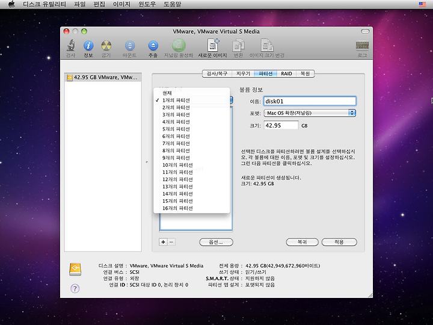Click the plus button to add partition
The image size is (433, 325).
(163, 242)
